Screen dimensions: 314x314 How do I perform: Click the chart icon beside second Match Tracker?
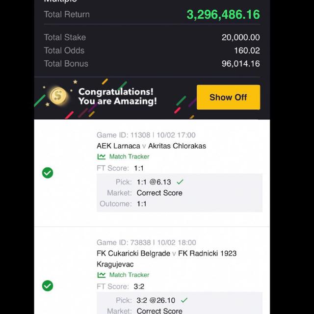click(x=102, y=275)
